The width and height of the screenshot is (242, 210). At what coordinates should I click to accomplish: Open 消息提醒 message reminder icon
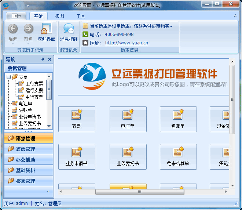point(69,29)
